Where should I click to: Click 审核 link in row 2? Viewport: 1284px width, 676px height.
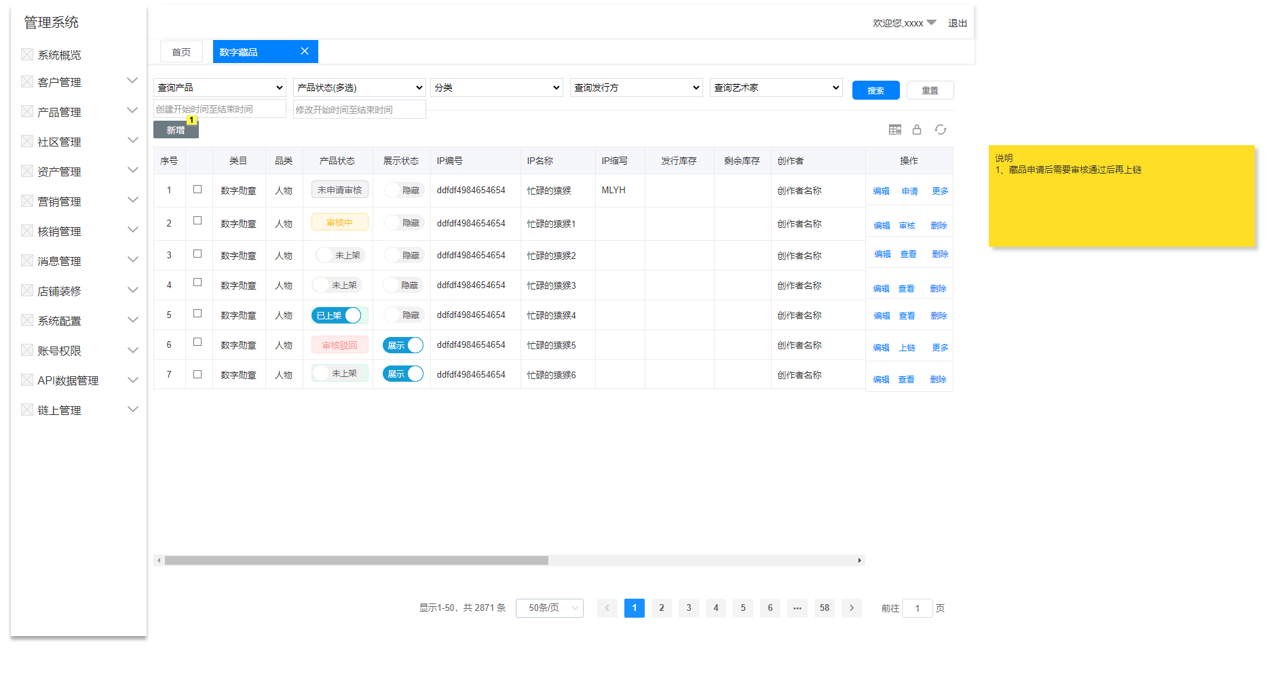tap(907, 226)
